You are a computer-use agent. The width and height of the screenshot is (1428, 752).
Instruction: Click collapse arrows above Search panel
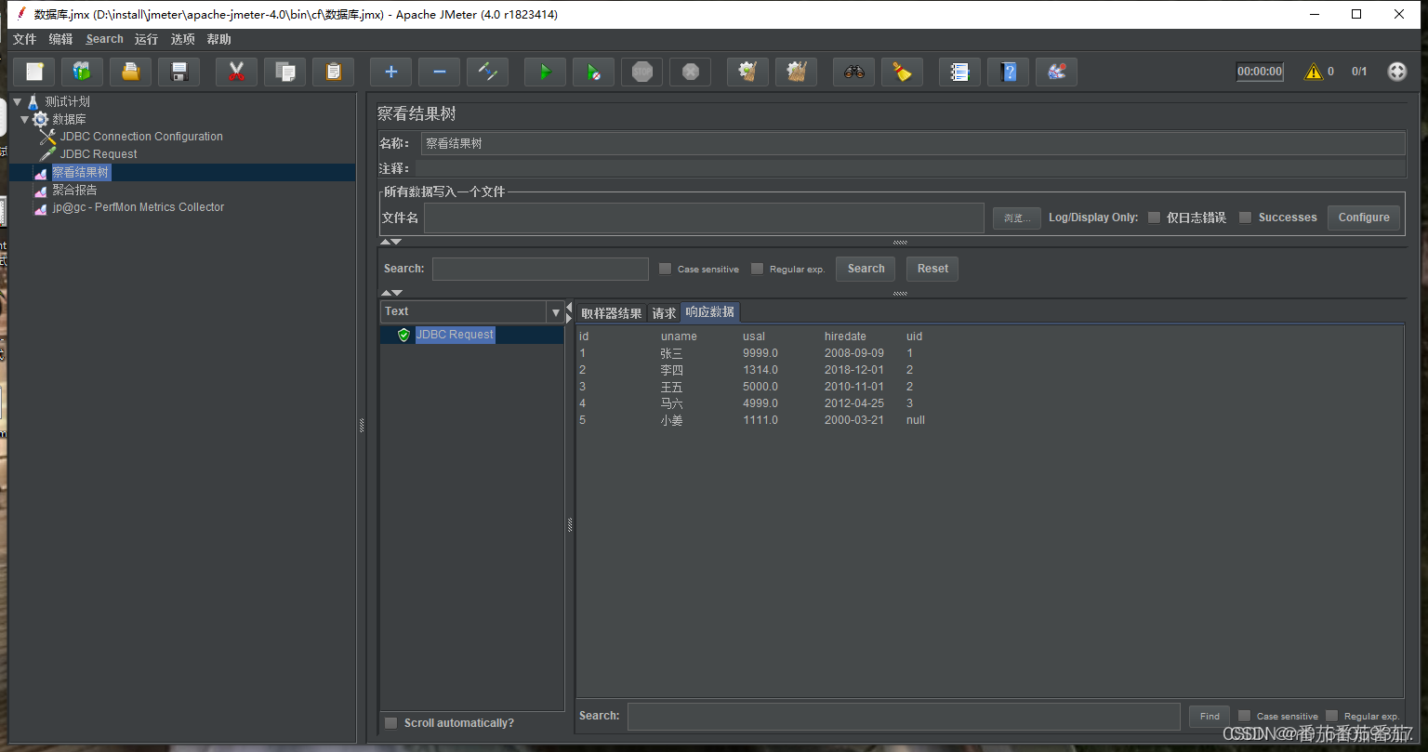point(390,242)
